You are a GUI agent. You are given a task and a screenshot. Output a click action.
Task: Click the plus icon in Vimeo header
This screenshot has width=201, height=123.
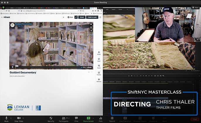click(64, 17)
